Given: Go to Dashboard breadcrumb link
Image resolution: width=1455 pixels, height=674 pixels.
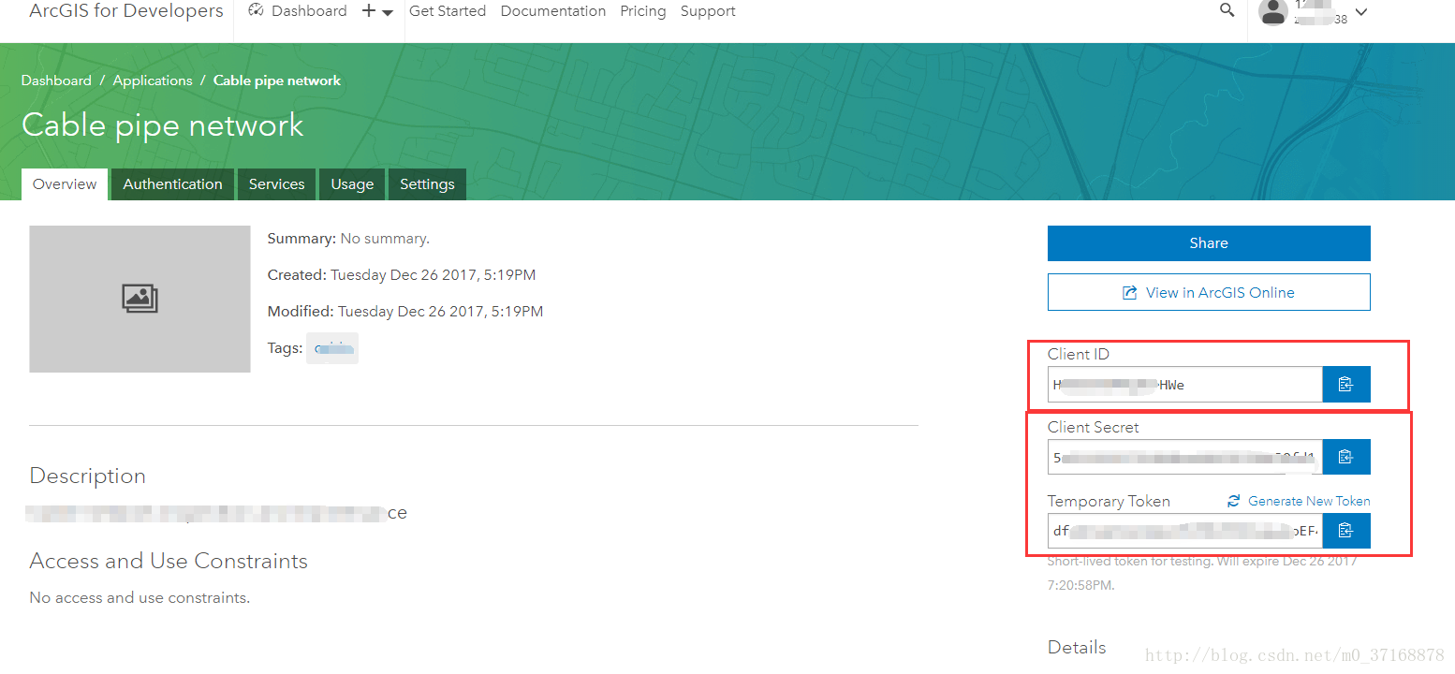Looking at the screenshot, I should point(56,81).
